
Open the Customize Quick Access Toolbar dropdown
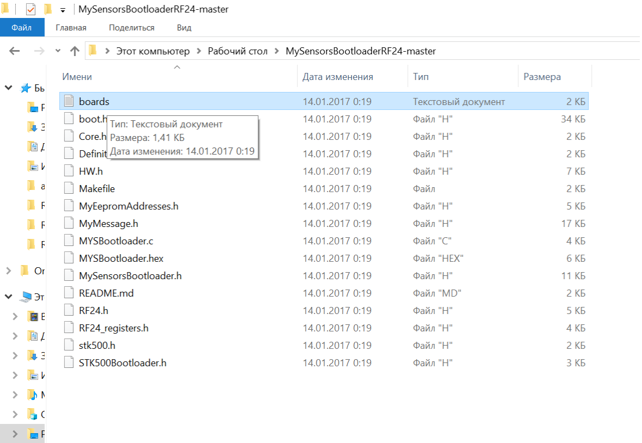click(x=63, y=10)
